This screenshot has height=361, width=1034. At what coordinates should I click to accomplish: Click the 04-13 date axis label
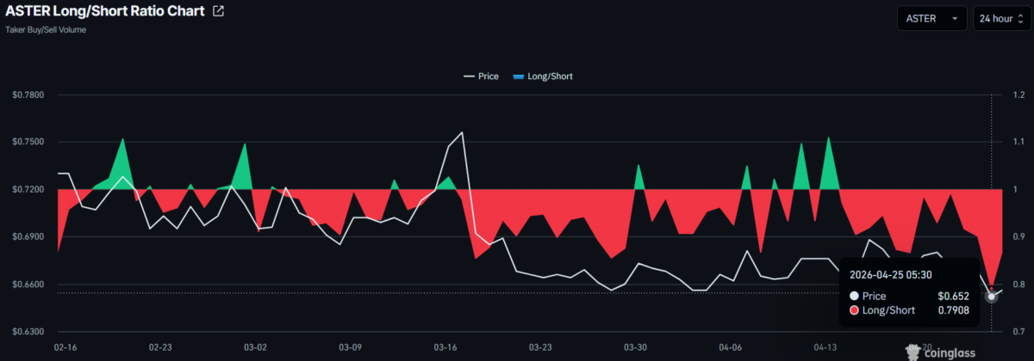pos(825,348)
